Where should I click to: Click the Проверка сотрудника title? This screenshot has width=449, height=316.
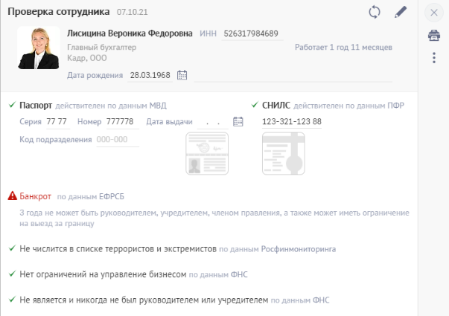[x=58, y=12]
